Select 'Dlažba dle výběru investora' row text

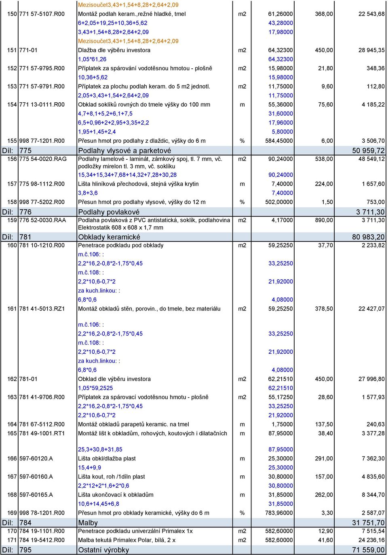[x=114, y=50]
